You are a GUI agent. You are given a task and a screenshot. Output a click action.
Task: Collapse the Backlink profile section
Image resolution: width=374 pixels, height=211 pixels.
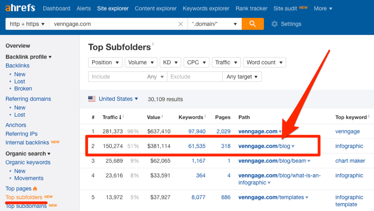[x=29, y=57]
